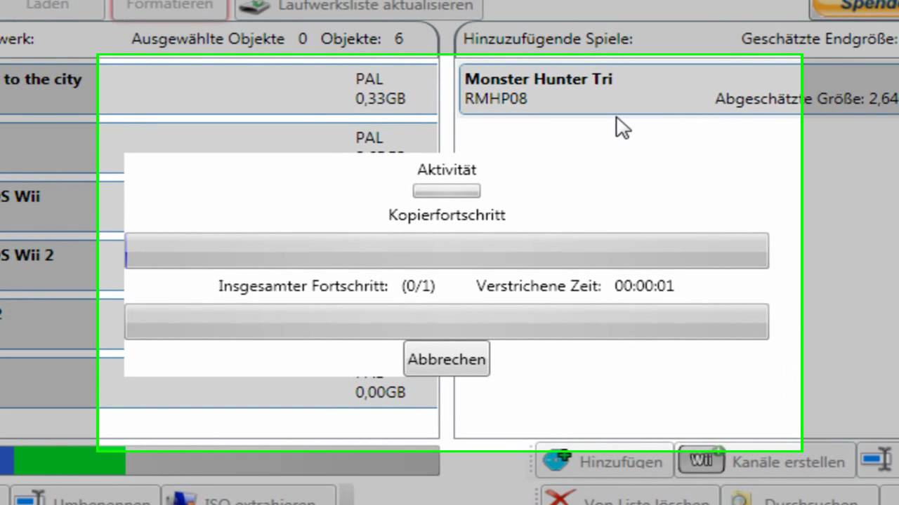Click the Umbenennen button
Image resolution: width=899 pixels, height=505 pixels.
click(84, 497)
